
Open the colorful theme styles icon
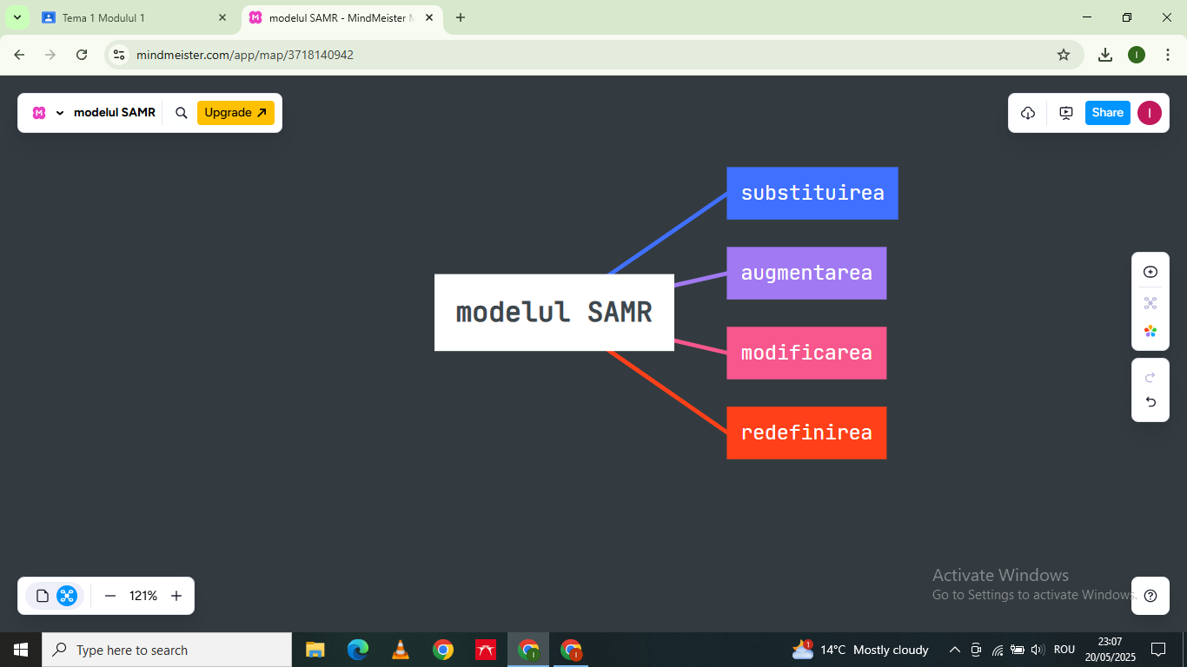point(1151,331)
